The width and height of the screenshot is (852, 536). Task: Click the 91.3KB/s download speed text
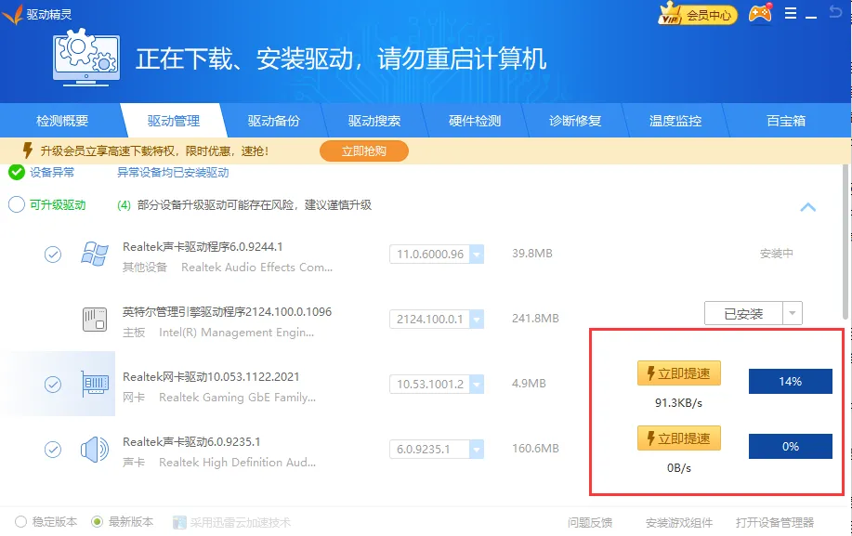(x=678, y=403)
